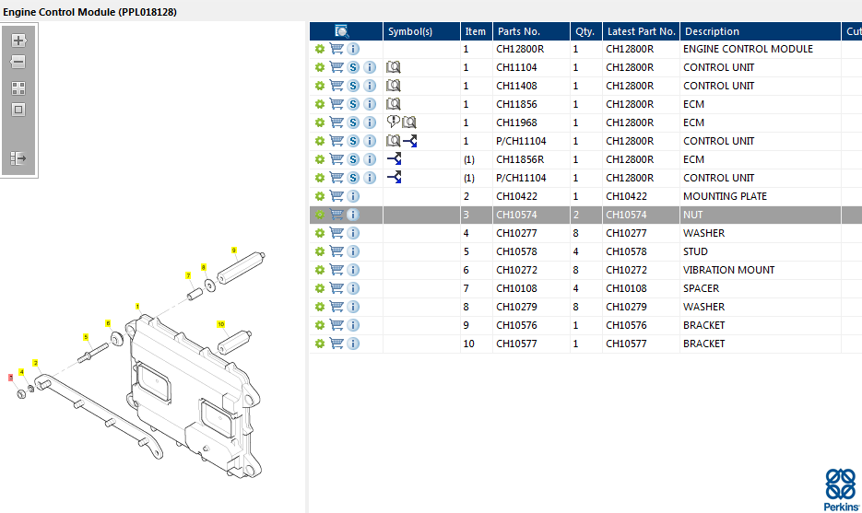Select yellow callout 1 on diagram
Screen dimensions: 862x513
pos(137,307)
